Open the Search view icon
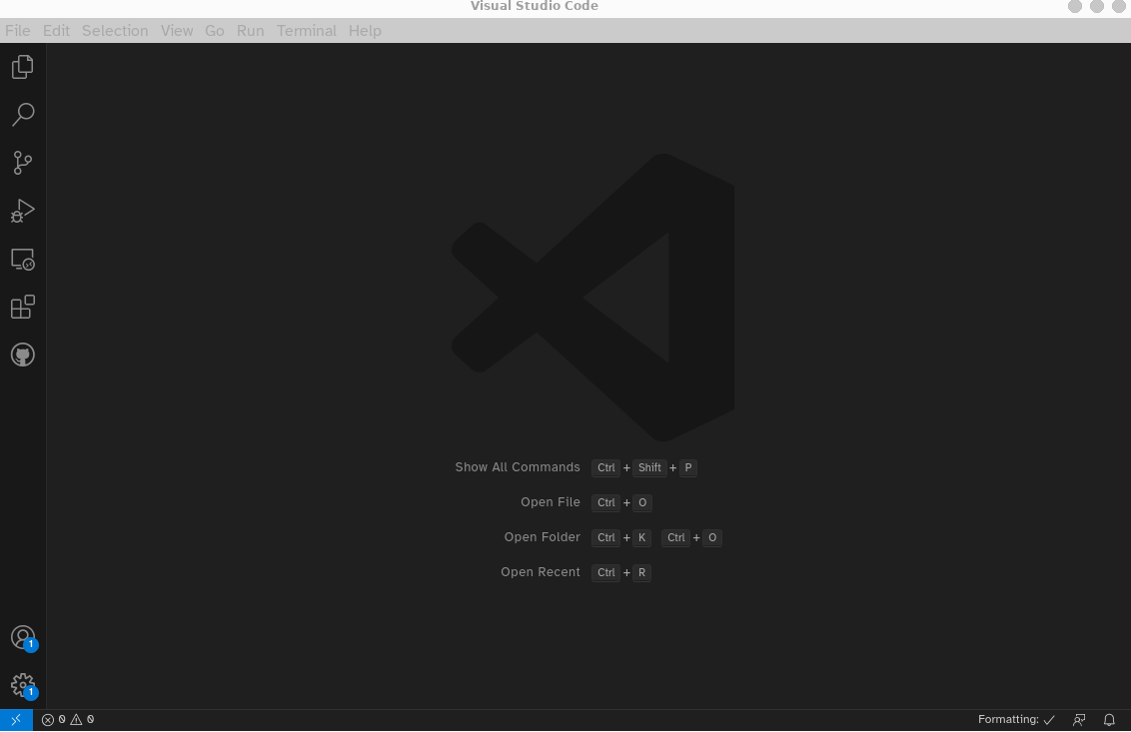This screenshot has height=732, width=1131. pyautogui.click(x=22, y=115)
